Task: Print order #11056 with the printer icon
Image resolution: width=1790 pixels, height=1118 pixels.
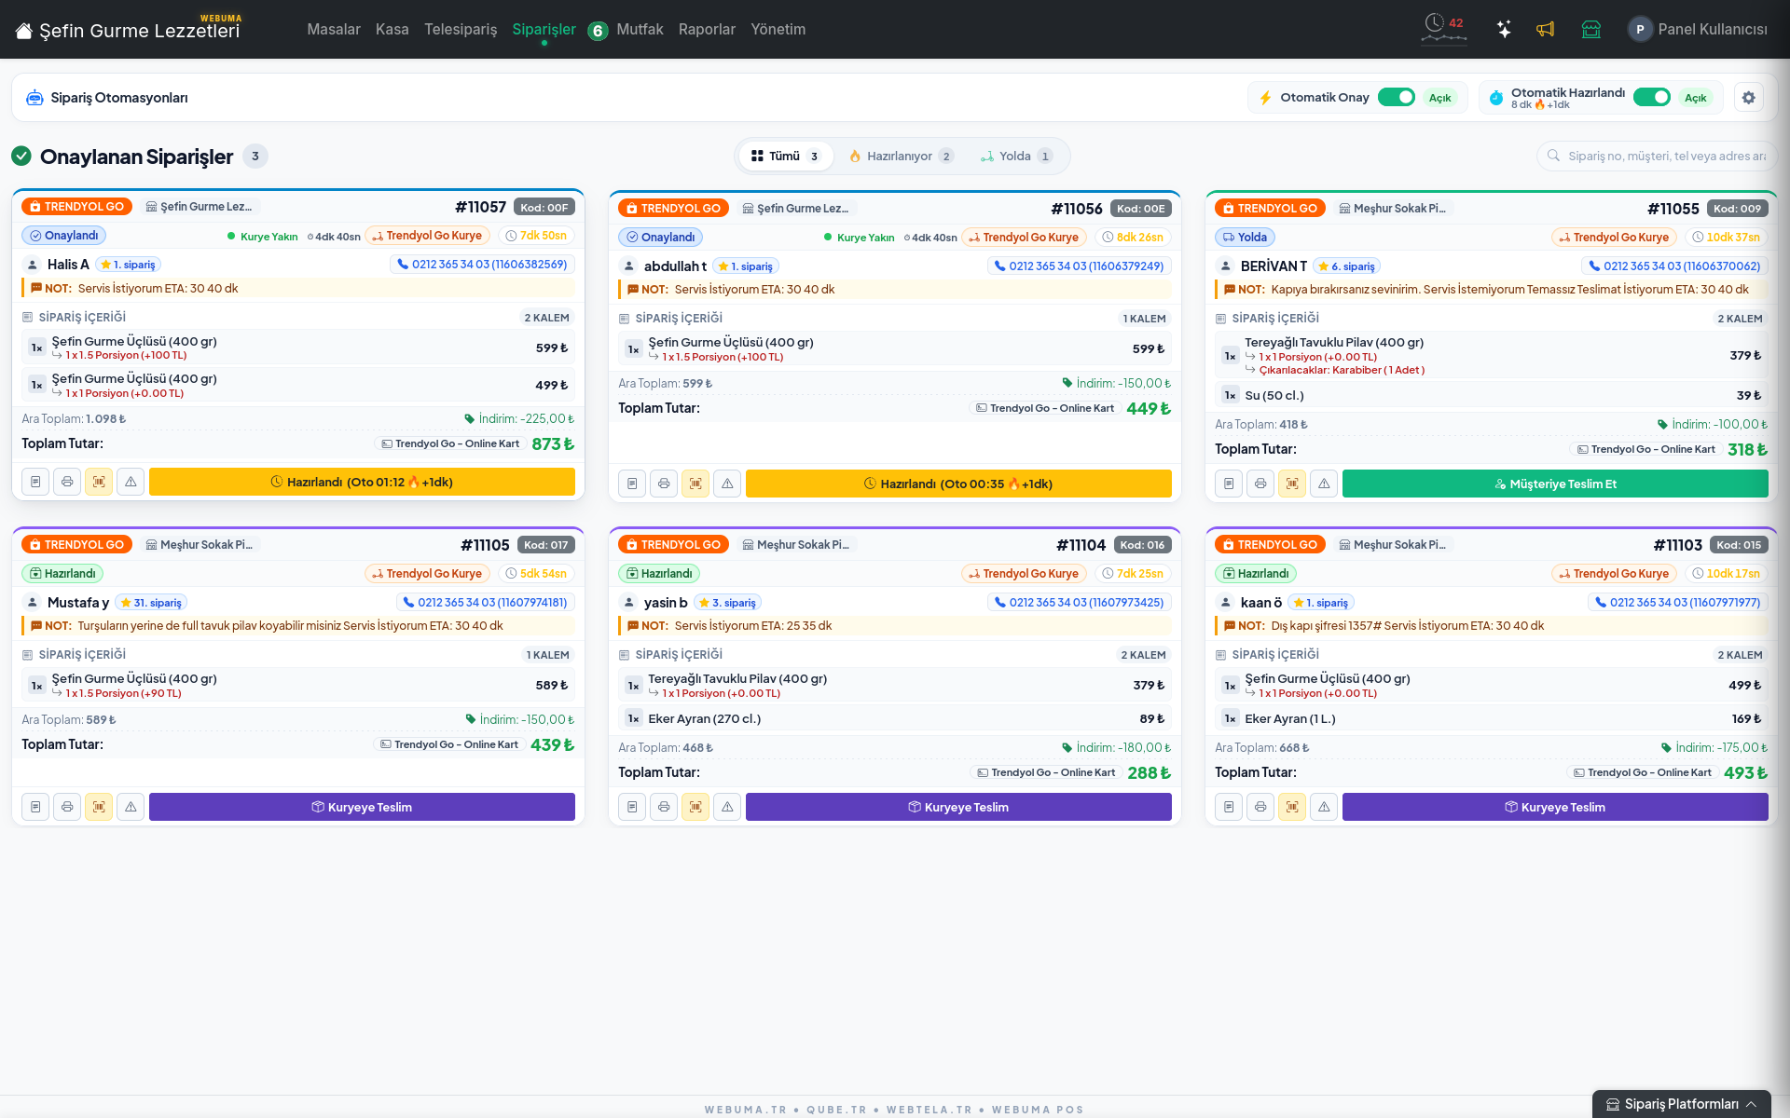Action: [664, 484]
